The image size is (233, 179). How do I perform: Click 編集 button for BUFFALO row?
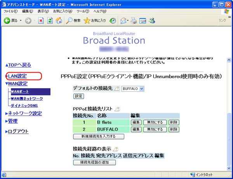(136, 129)
